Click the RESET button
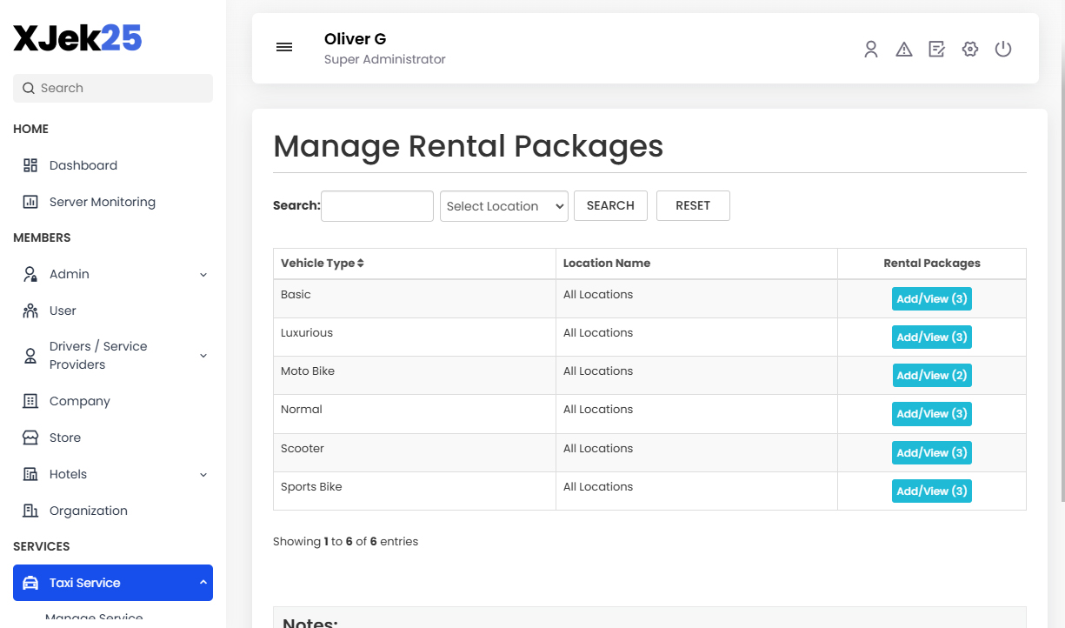Image resolution: width=1065 pixels, height=628 pixels. 693,205
